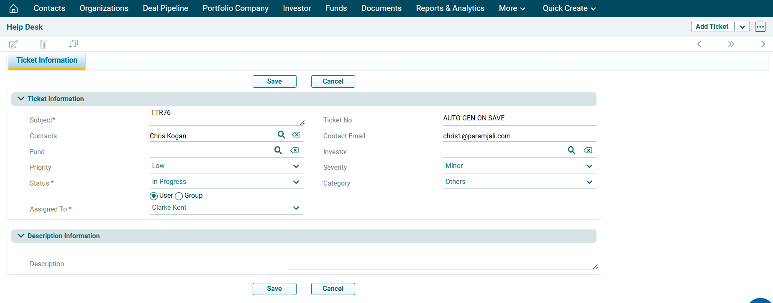Select the Group radio button

[x=179, y=196]
